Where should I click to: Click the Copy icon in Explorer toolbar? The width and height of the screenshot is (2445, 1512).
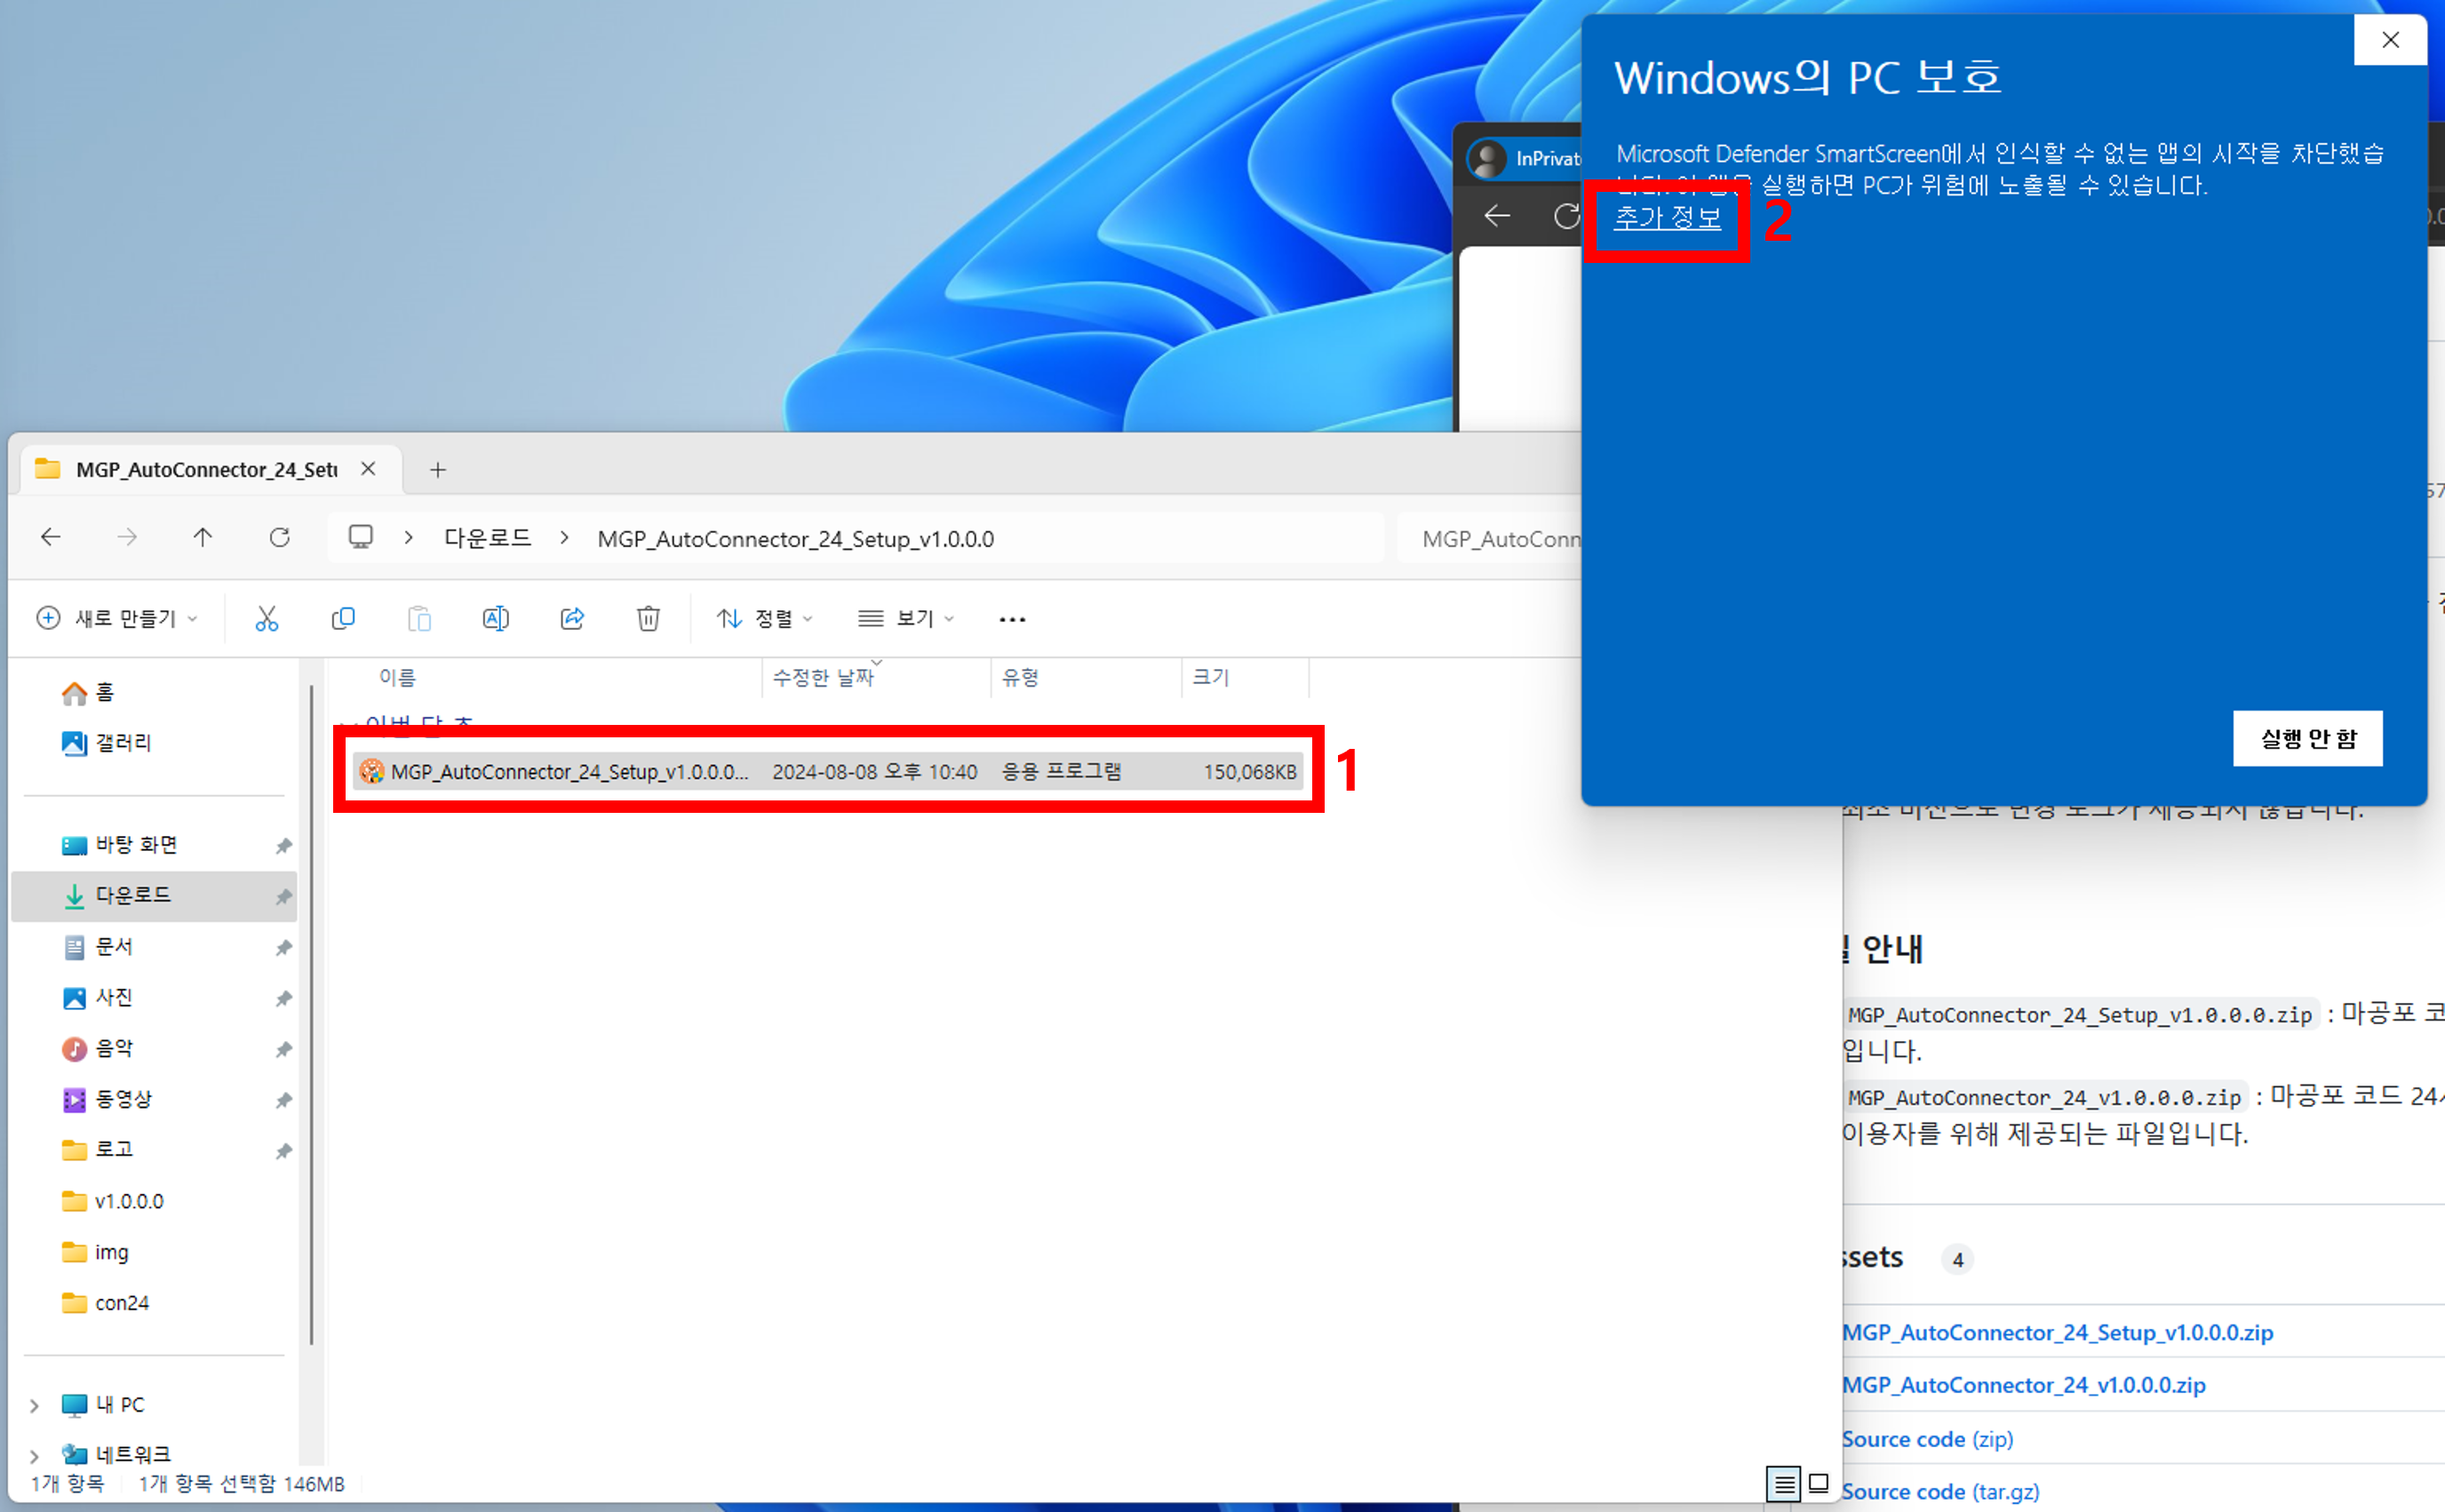coord(343,619)
